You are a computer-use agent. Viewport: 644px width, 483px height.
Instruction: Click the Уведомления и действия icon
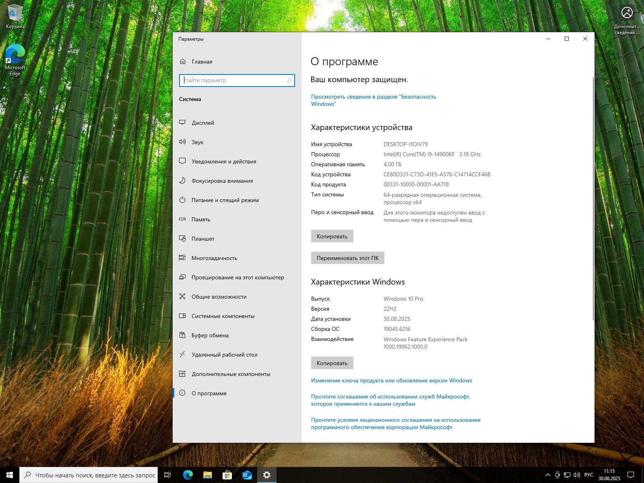(182, 161)
